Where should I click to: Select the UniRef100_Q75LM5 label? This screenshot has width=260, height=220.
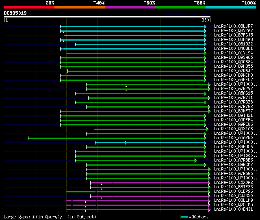(233, 205)
